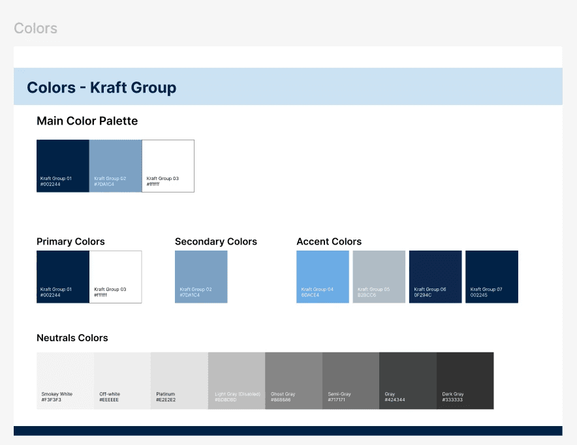Image resolution: width=577 pixels, height=445 pixels.
Task: Click the 'Colors - Kraft Group' heading
Action: [x=102, y=87]
